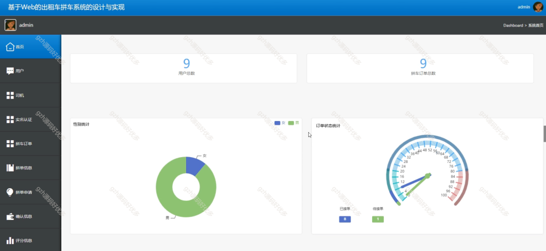Click the chat bubble icon beside 用户
Viewport: 546px width, 251px height.
10,71
